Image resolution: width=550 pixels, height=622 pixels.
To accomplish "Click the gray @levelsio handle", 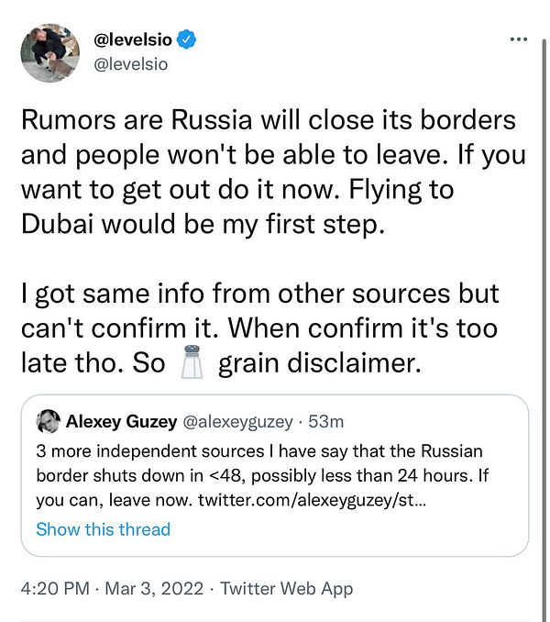I will point(132,65).
